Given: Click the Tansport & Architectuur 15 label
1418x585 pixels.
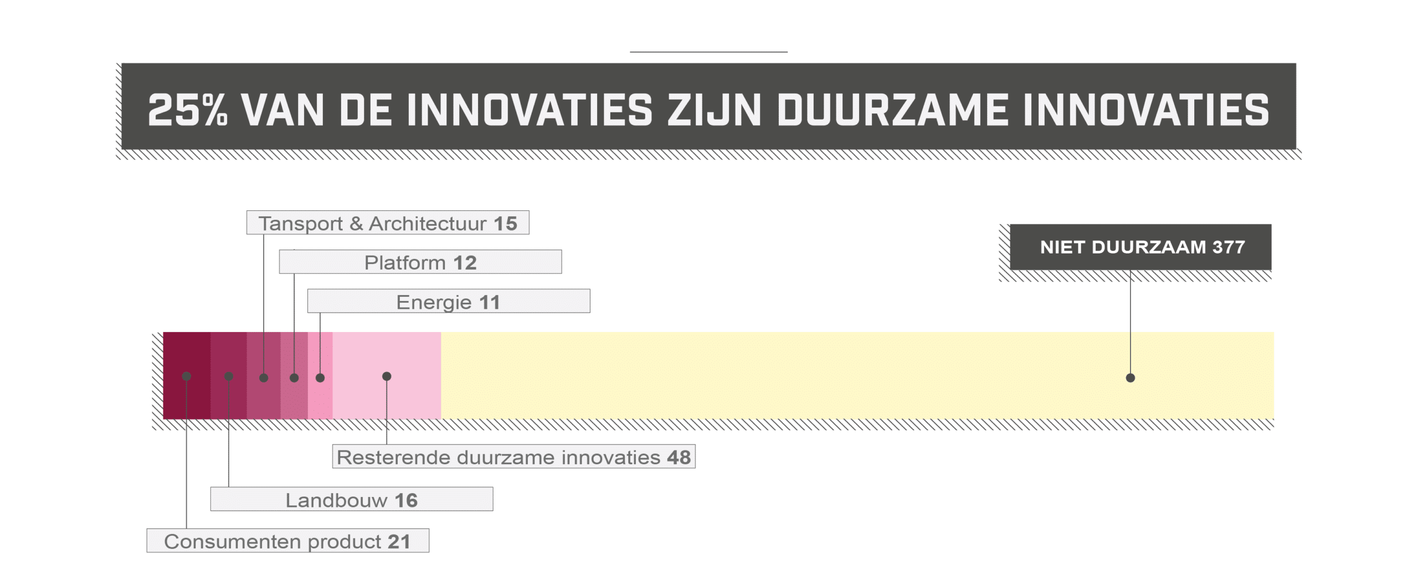Looking at the screenshot, I should pos(388,222).
